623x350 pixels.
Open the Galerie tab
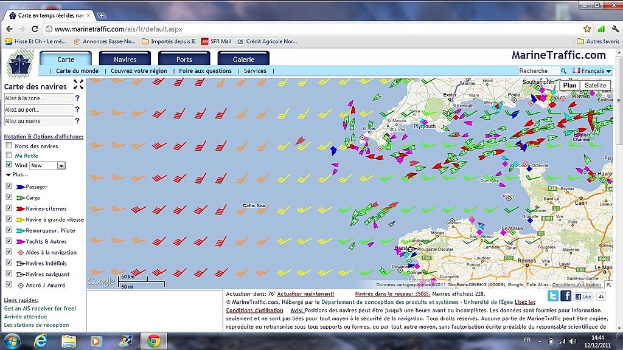(x=243, y=59)
